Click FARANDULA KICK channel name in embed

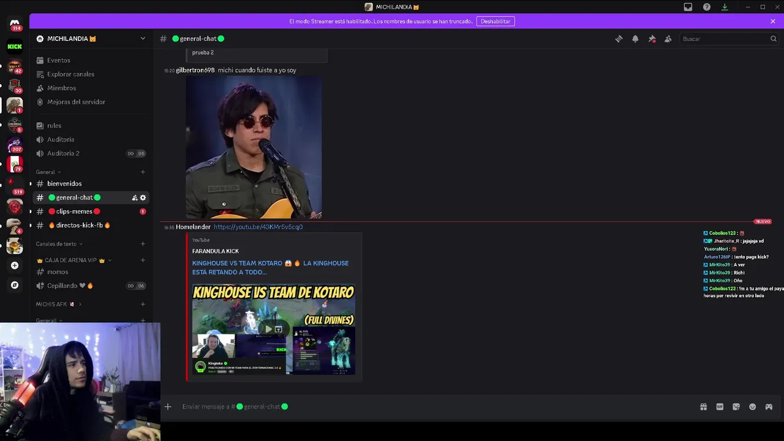(216, 251)
